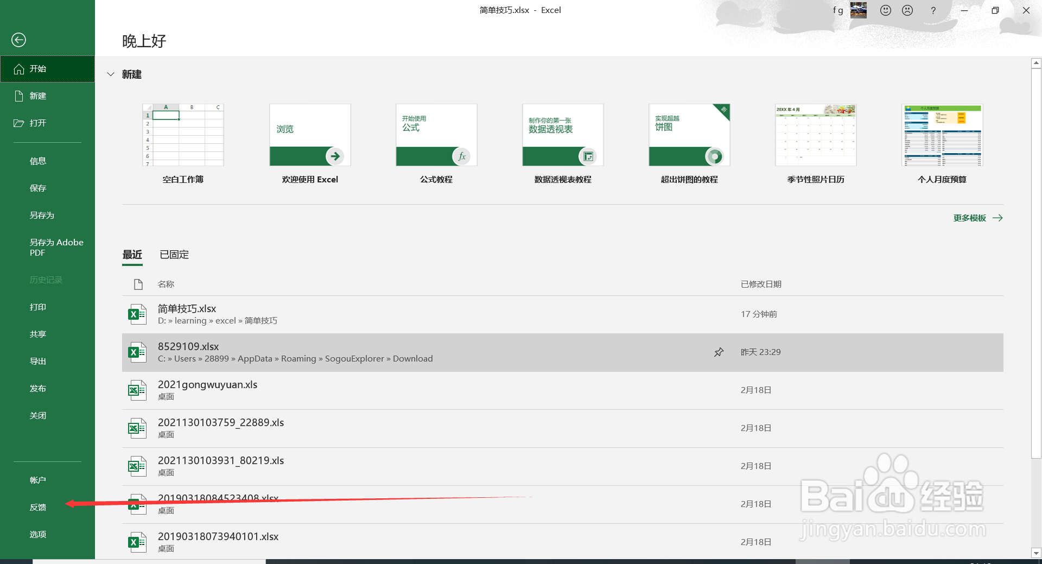Open the 季节性照片日历 template
This screenshot has width=1042, height=564.
pyautogui.click(x=816, y=144)
